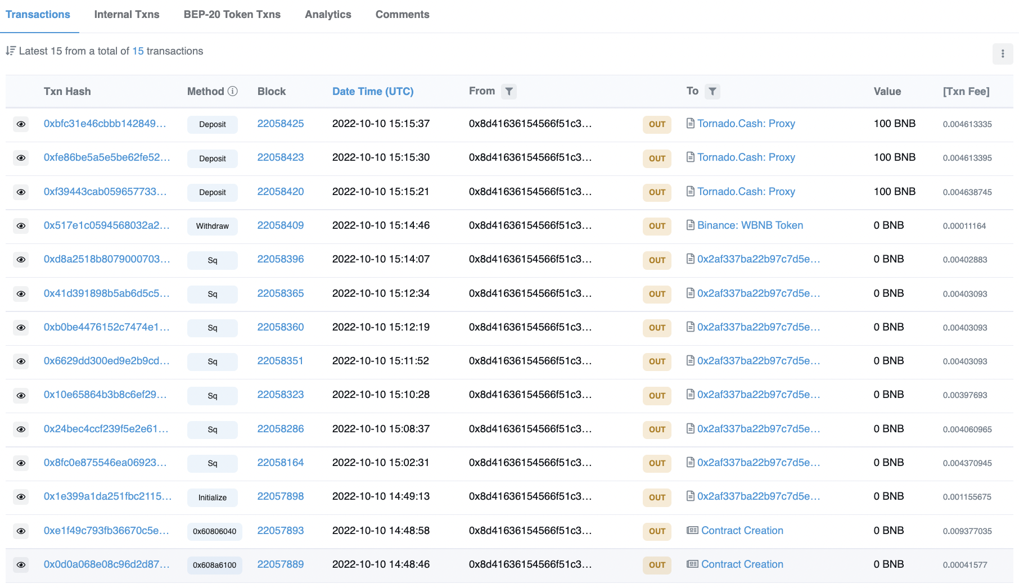Screen dimensions: 1019x588
Task: Click the Withdraw method badge
Action: (213, 226)
